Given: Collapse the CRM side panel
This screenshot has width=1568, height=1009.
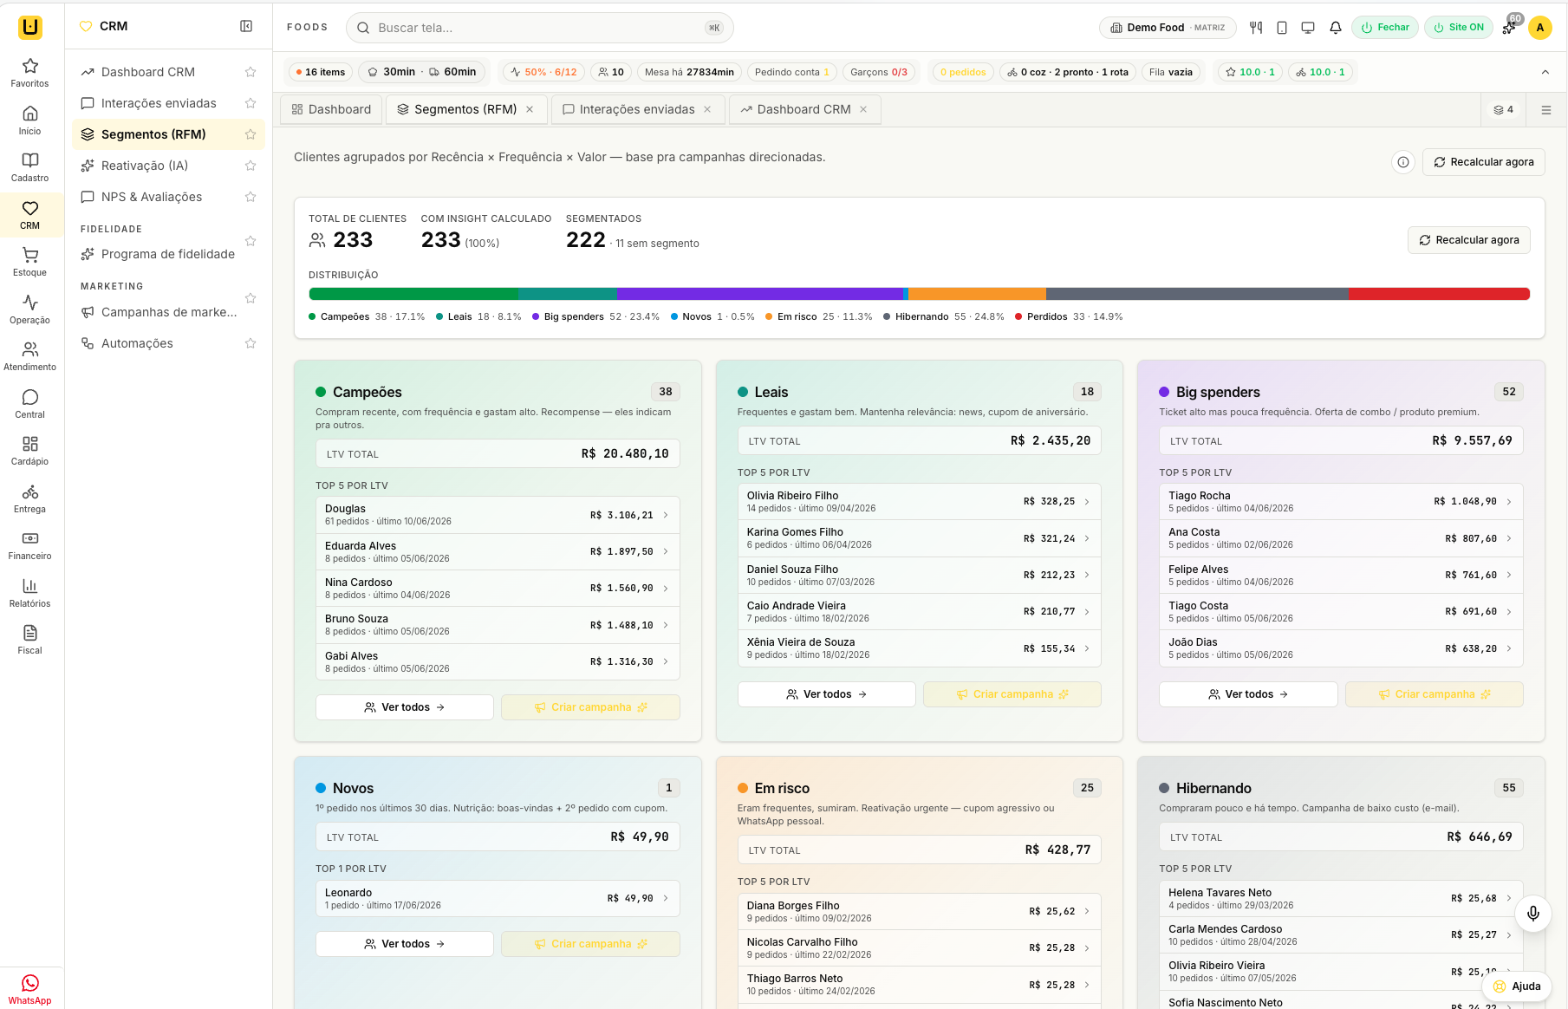Looking at the screenshot, I should (246, 26).
